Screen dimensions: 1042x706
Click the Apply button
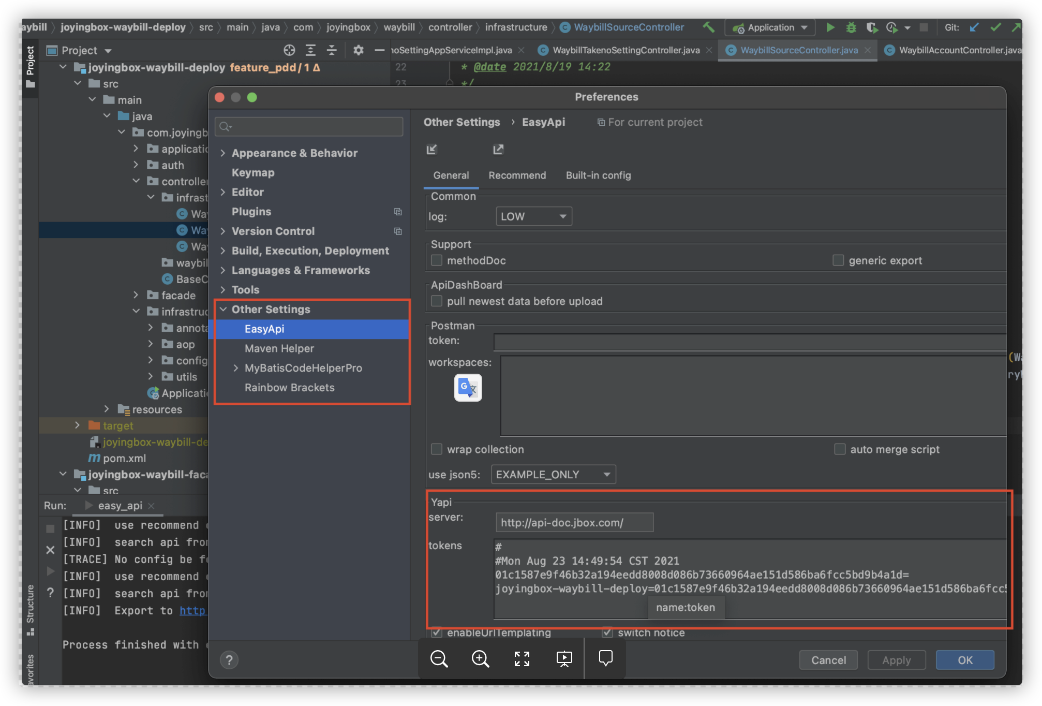click(x=896, y=660)
